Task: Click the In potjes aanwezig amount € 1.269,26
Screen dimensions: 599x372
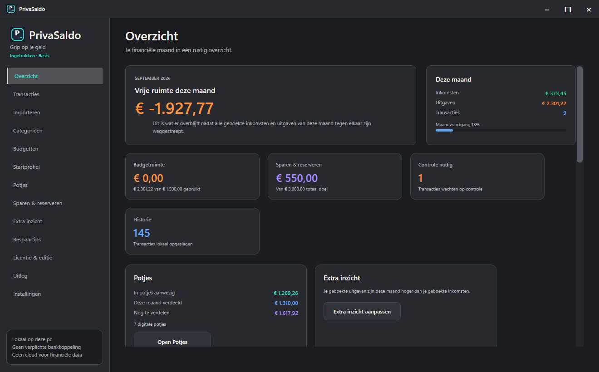Action: (286, 293)
